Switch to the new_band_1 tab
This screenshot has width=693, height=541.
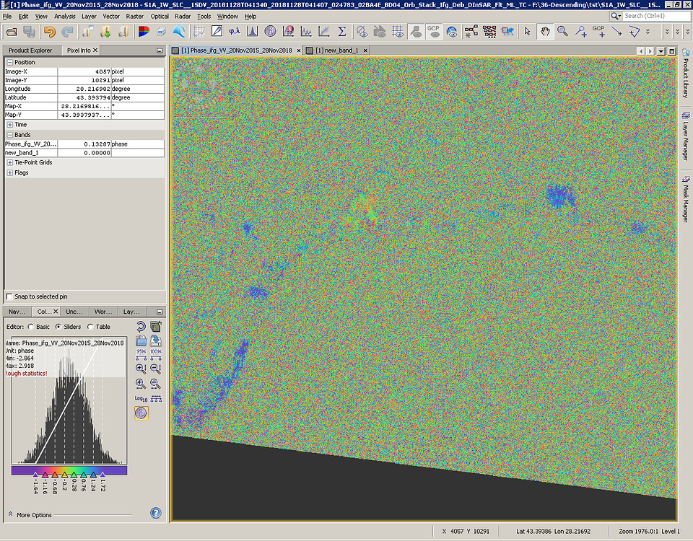336,50
